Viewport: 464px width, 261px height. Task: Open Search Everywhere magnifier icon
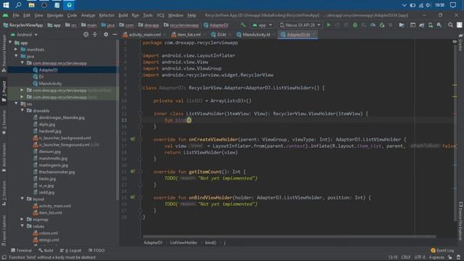click(450, 25)
